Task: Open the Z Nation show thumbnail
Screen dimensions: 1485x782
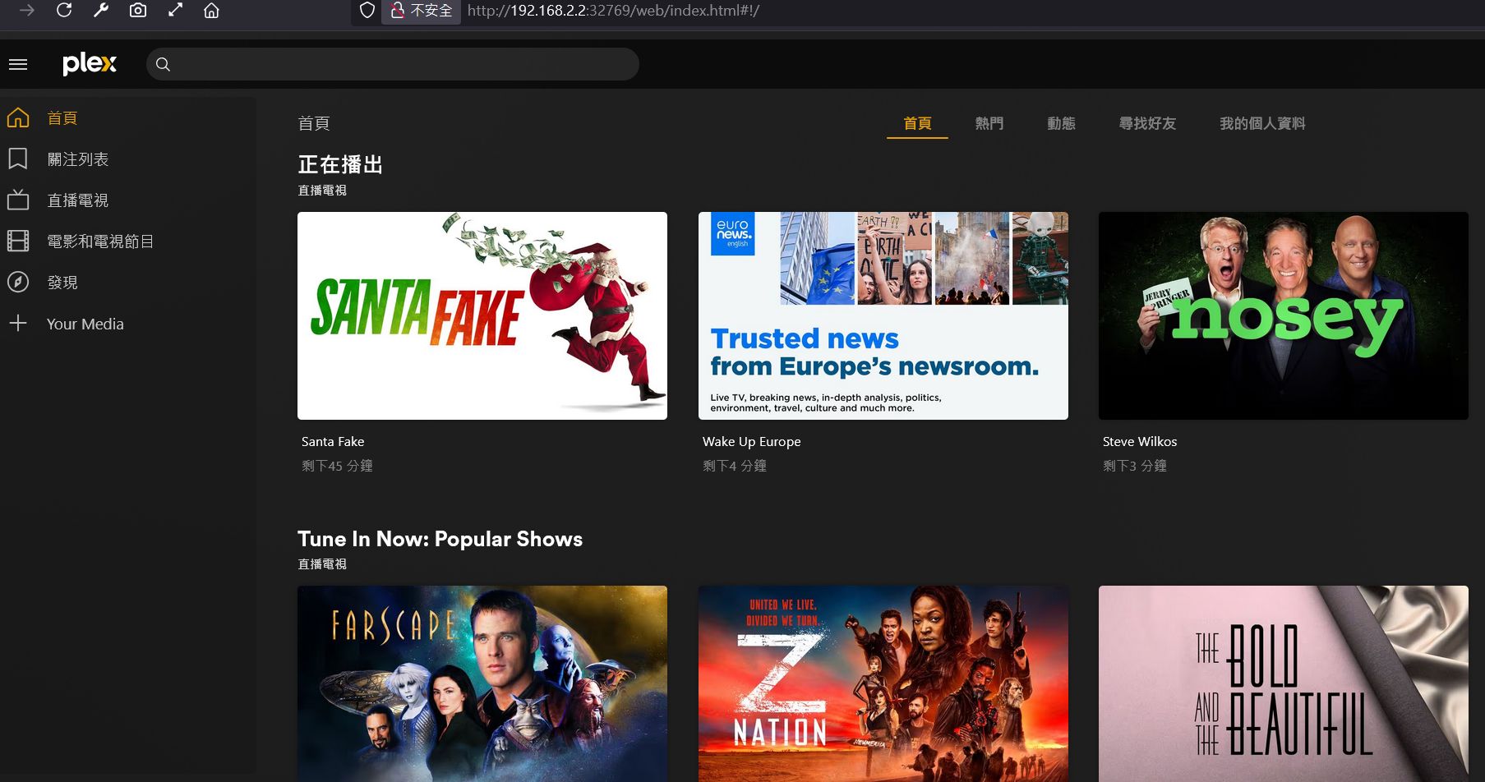Action: pyautogui.click(x=883, y=683)
